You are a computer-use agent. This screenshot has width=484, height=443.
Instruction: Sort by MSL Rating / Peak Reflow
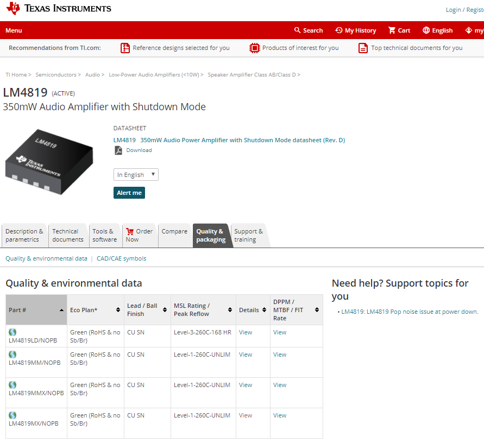[203, 310]
